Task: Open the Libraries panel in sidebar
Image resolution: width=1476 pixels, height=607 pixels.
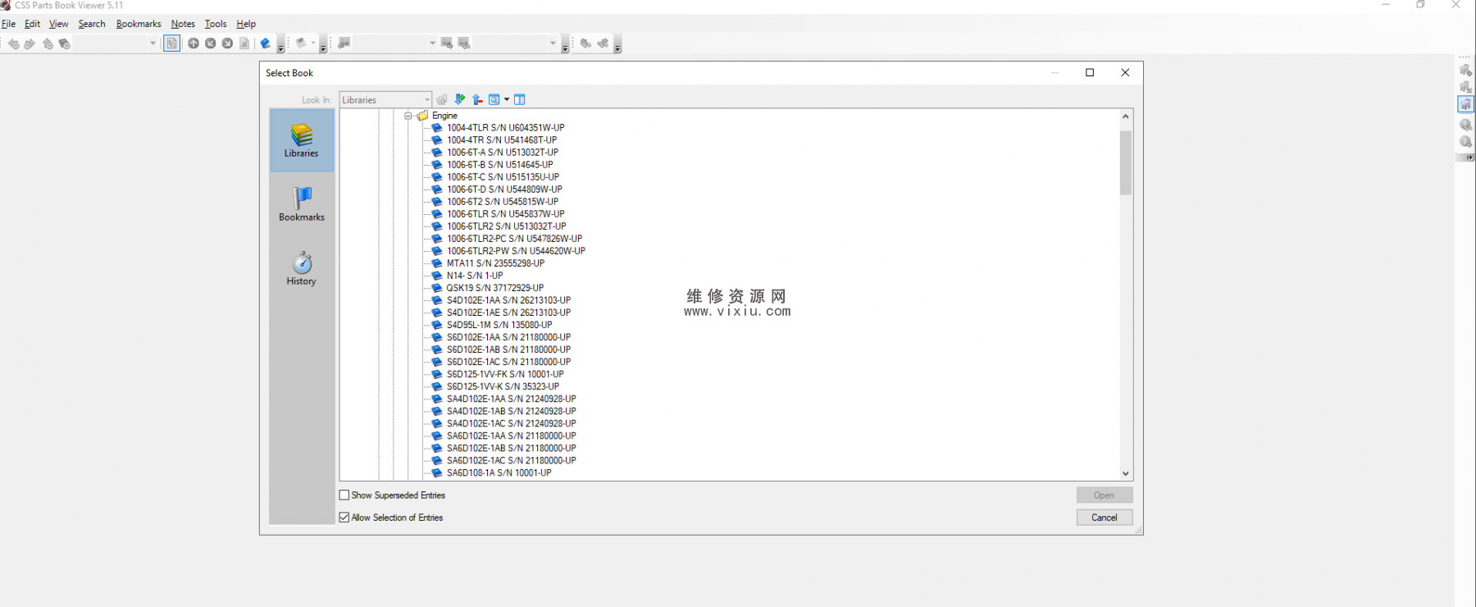Action: click(301, 140)
